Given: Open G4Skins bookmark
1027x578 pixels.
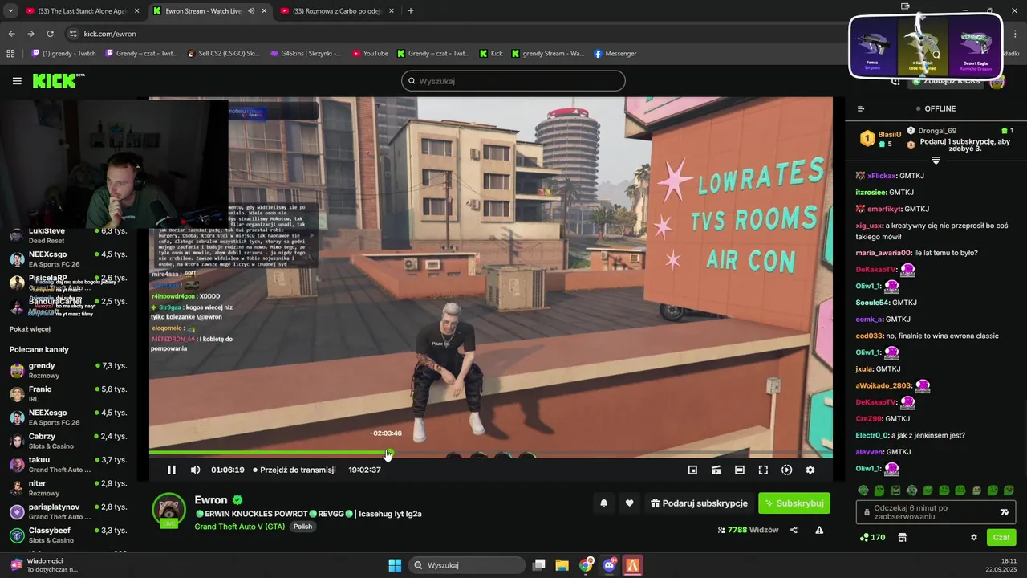Looking at the screenshot, I should click(x=306, y=54).
